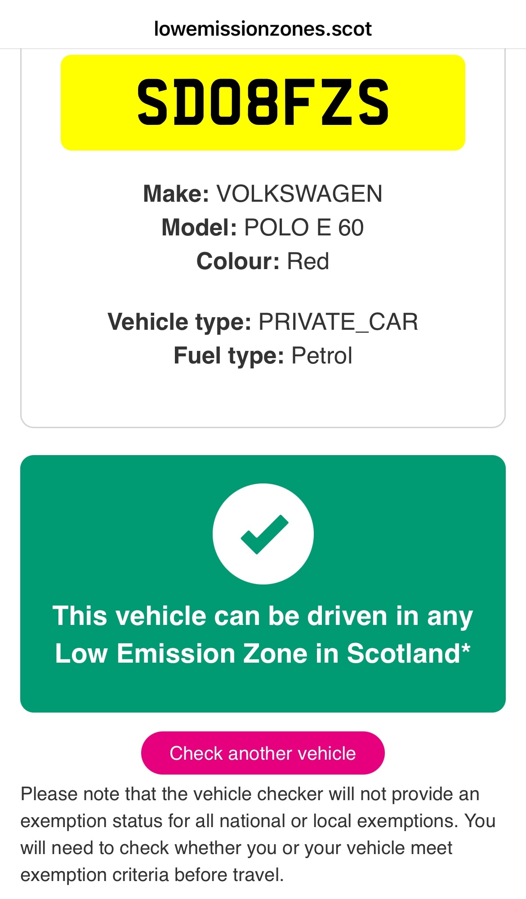Image resolution: width=526 pixels, height=899 pixels.
Task: Tap the word VOLKSWAGEN
Action: (299, 194)
